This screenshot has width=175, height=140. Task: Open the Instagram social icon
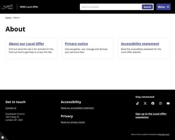(160, 103)
